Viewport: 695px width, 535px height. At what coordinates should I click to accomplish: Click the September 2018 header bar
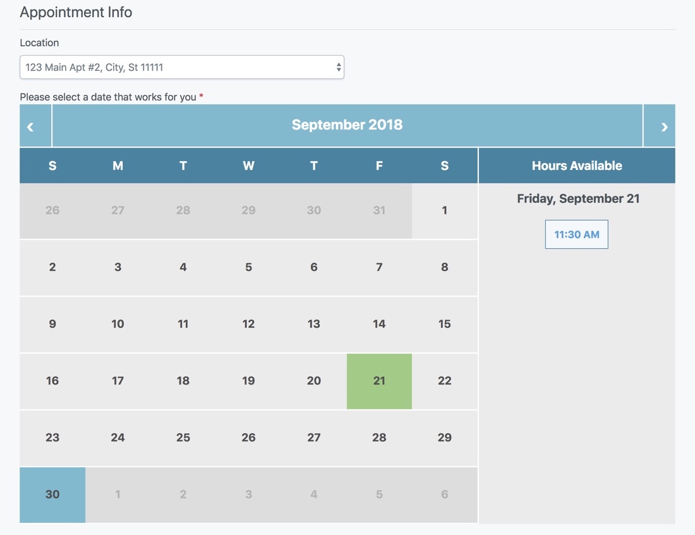[347, 124]
